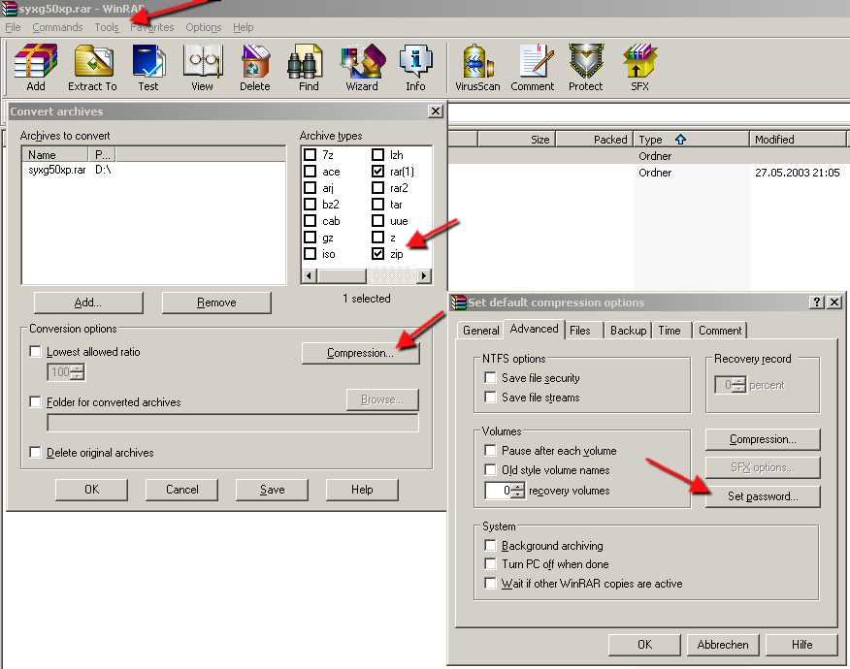Viewport: 850px width, 669px height.
Task: Click Compression... in the Advanced tab
Action: click(x=763, y=439)
